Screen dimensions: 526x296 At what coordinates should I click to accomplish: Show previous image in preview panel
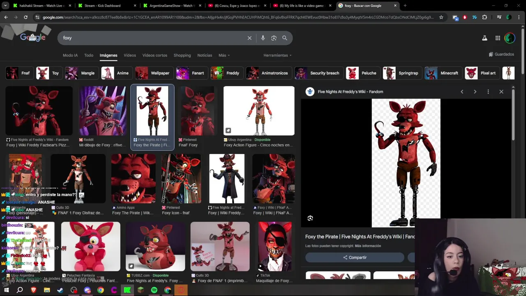point(462,92)
